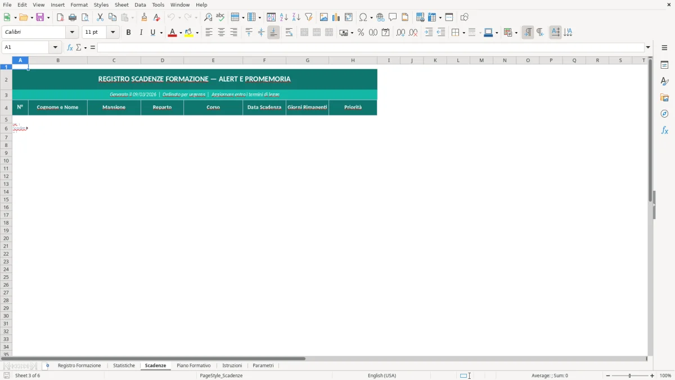The height and width of the screenshot is (380, 675).
Task: Switch to Registro Formazione sheet tab
Action: coord(79,366)
